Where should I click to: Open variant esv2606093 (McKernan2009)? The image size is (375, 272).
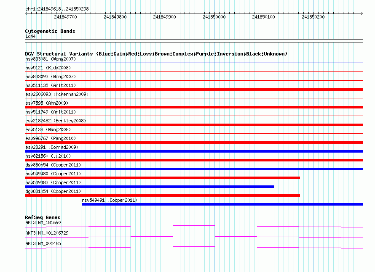tap(57, 94)
